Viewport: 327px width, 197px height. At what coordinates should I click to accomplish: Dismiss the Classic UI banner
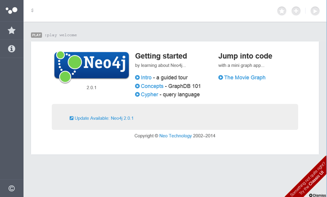click(317, 195)
